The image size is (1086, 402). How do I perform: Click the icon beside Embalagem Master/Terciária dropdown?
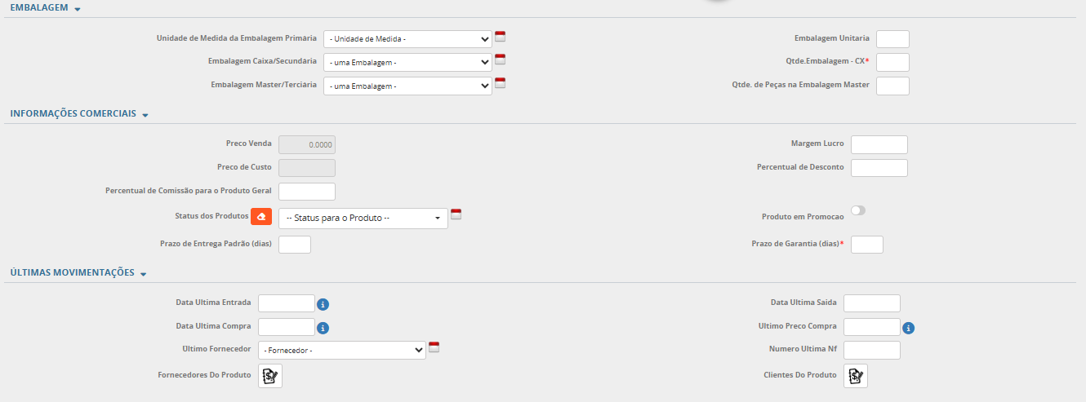click(501, 82)
